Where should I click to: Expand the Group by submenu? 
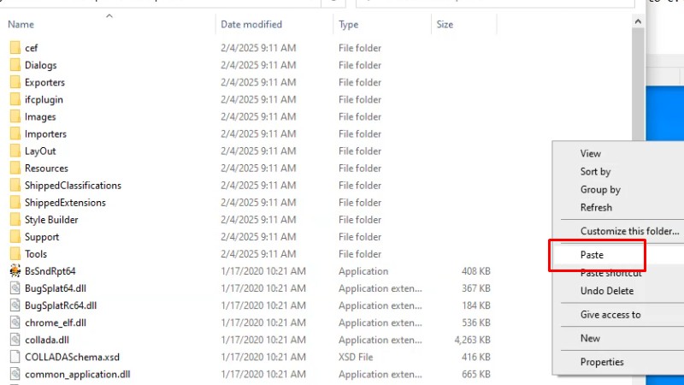tap(600, 190)
